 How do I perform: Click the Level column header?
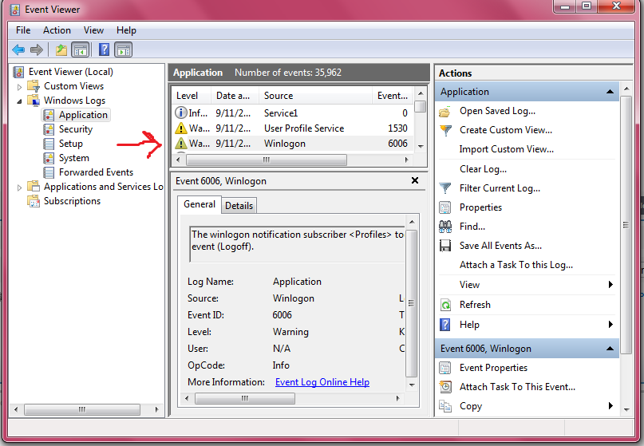(x=191, y=96)
